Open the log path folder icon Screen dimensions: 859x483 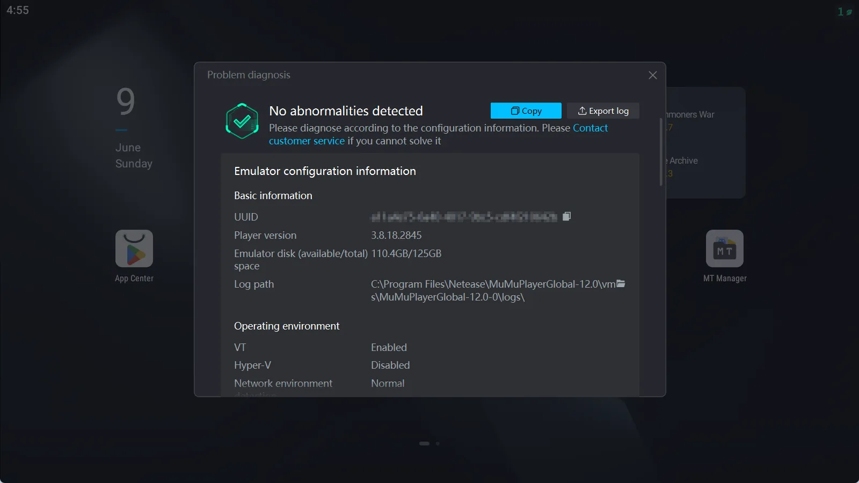pos(621,284)
